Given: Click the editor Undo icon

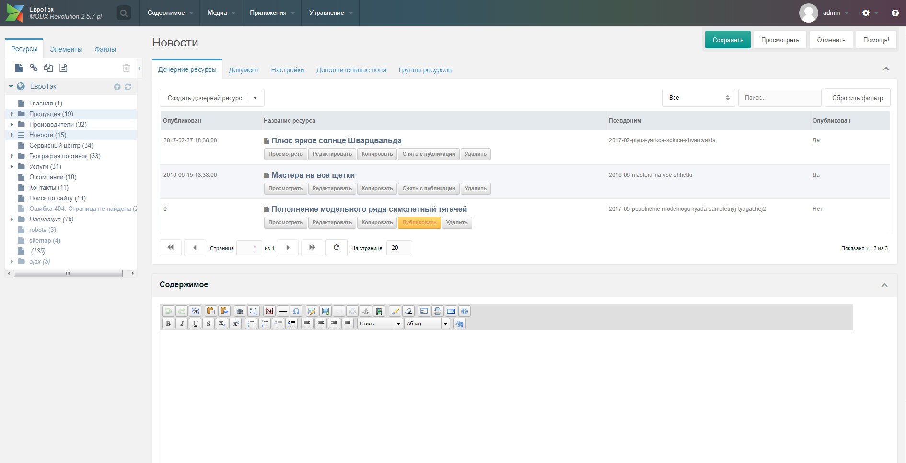Looking at the screenshot, I should [x=168, y=311].
